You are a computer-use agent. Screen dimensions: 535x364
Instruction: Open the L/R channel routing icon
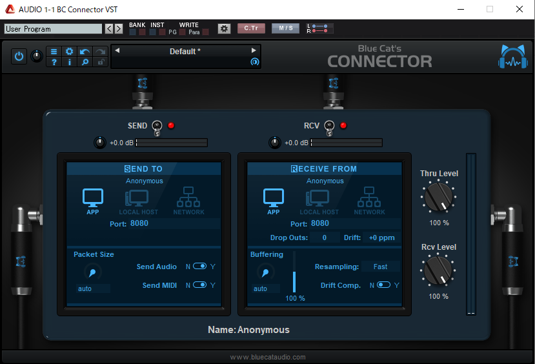coord(319,28)
